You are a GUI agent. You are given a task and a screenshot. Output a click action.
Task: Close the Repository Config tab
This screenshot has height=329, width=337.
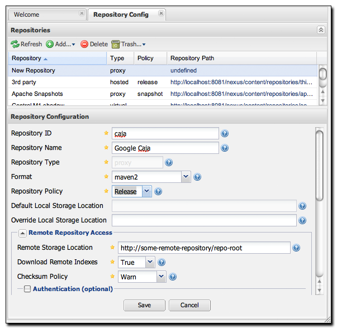161,13
